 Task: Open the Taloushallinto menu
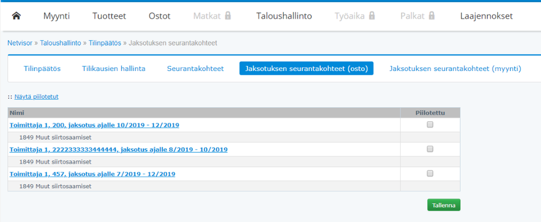284,16
